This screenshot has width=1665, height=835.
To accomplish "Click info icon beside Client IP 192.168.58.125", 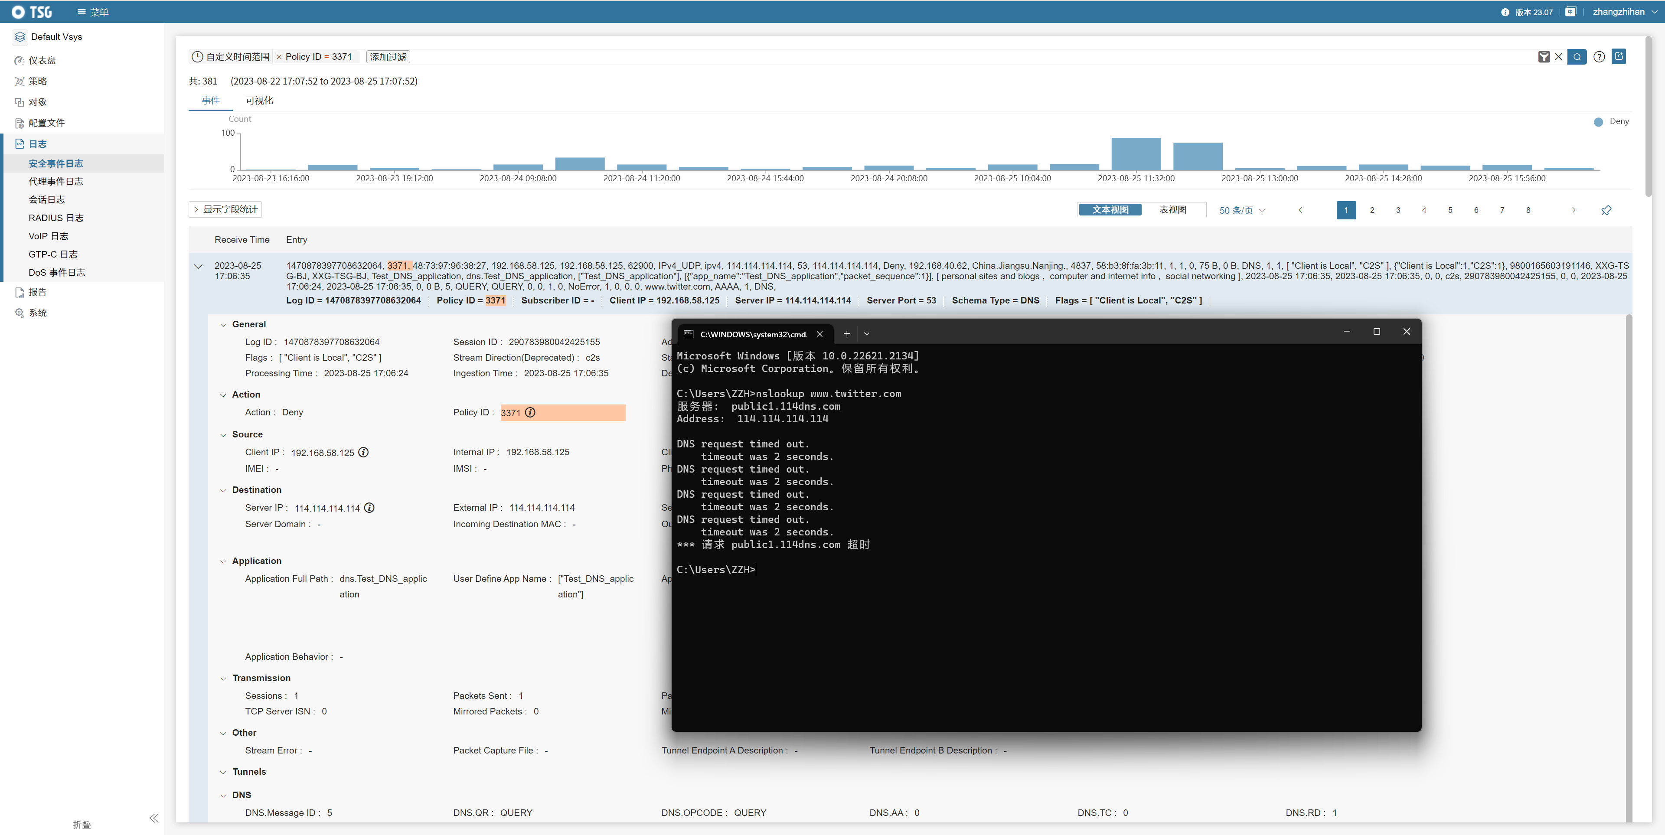I will click(364, 452).
